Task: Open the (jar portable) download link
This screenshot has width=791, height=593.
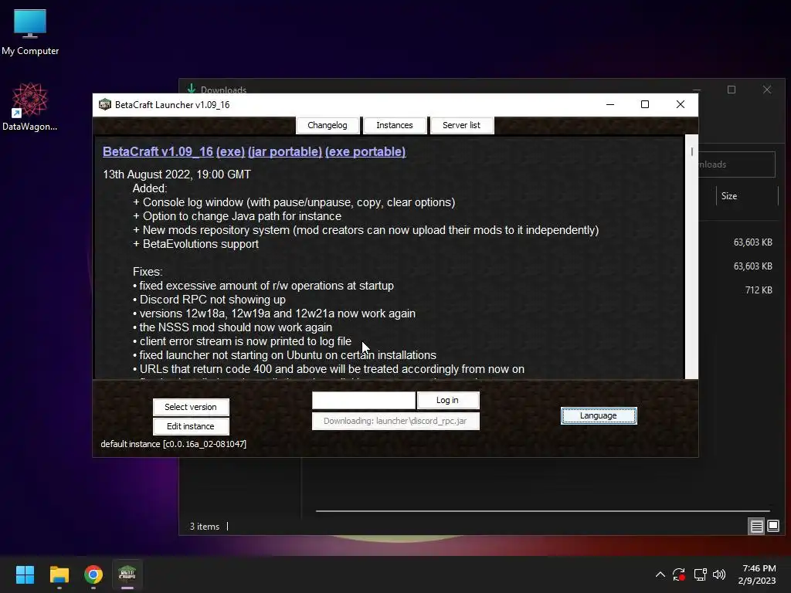Action: click(285, 152)
